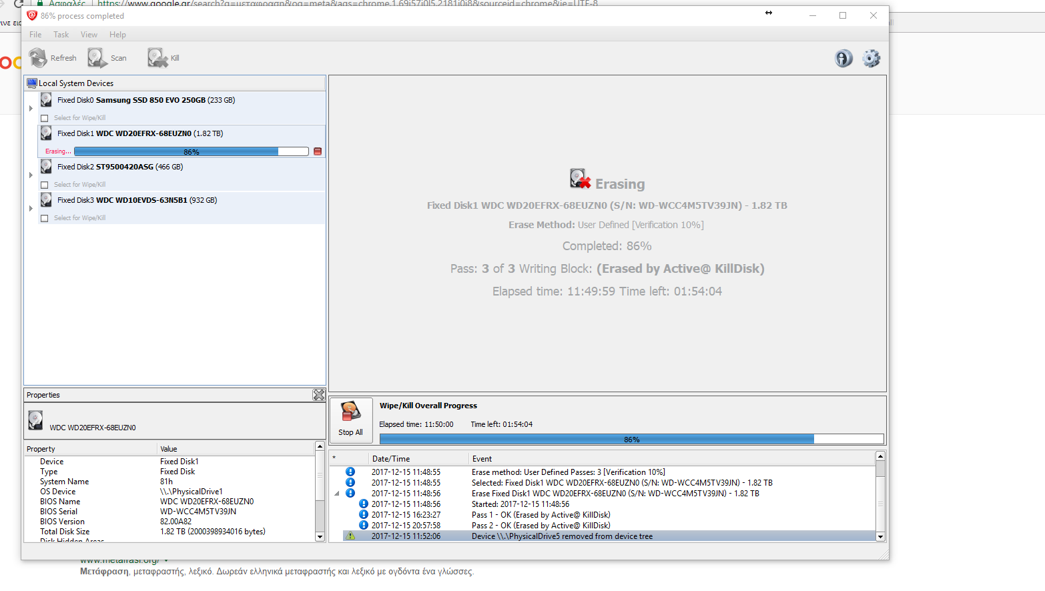Expand the Fixed Disk0 Samsung tree node
The width and height of the screenshot is (1045, 591).
tap(31, 108)
